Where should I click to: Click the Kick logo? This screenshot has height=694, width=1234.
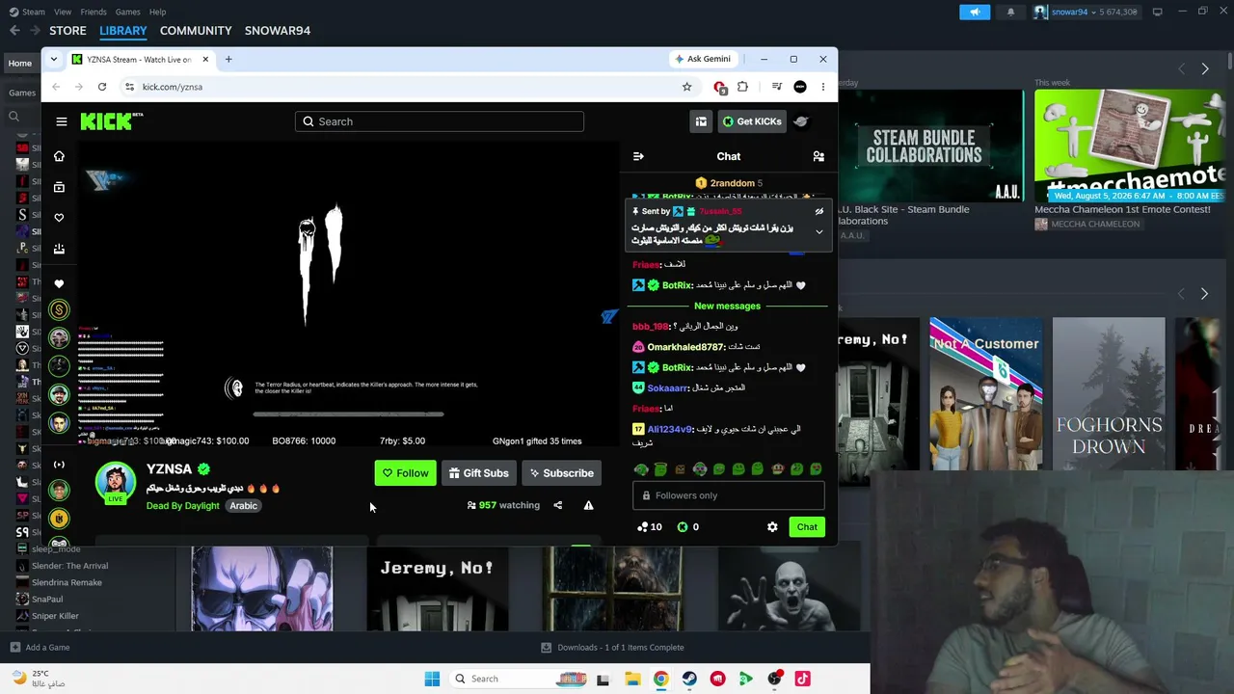point(112,121)
